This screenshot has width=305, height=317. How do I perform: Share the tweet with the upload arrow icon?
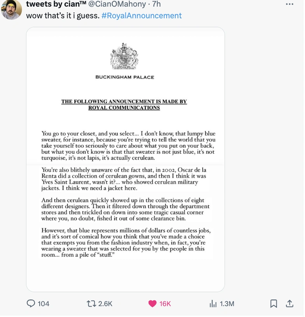click(x=289, y=303)
